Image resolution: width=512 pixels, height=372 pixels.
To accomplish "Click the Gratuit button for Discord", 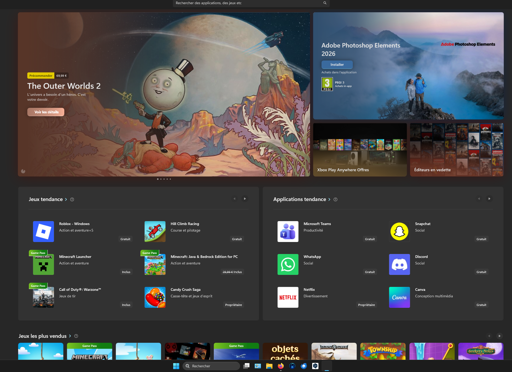I will click(x=481, y=272).
